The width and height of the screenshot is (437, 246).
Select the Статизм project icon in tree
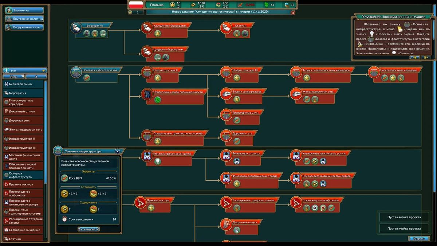[226, 28]
